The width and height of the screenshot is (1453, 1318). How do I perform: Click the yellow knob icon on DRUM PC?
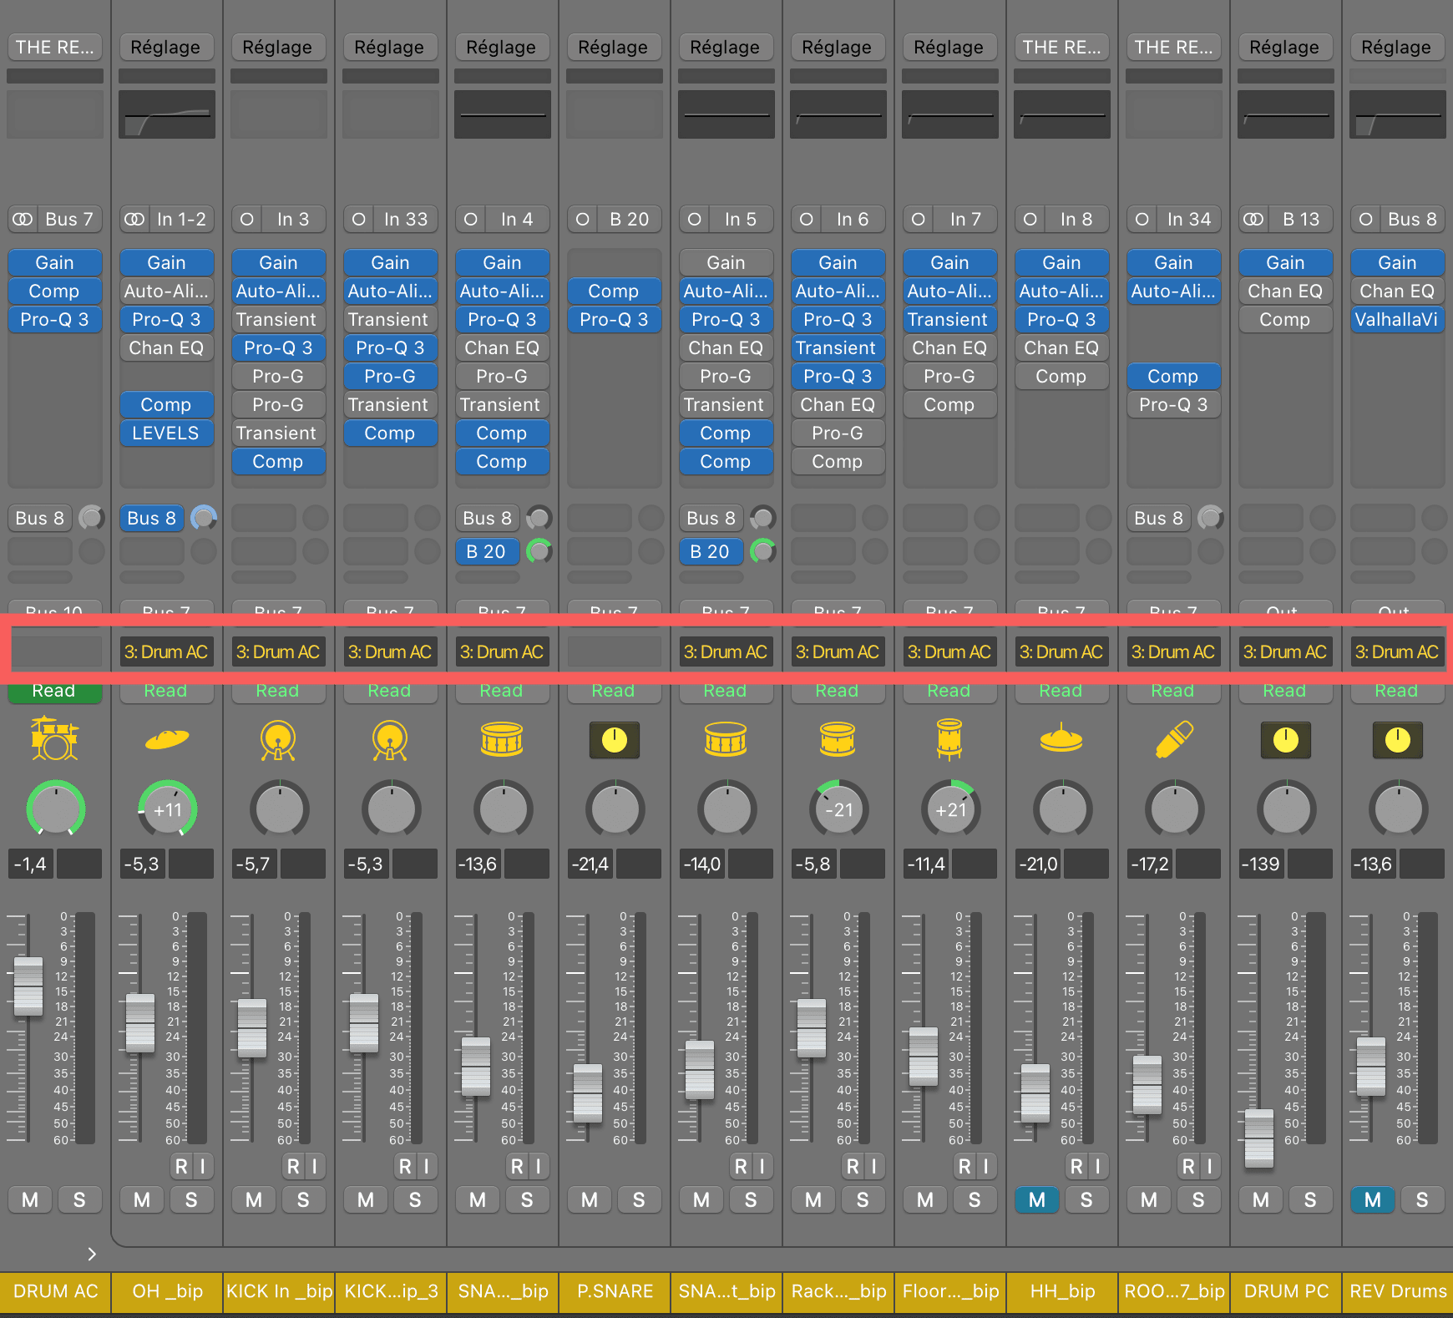pos(1286,740)
